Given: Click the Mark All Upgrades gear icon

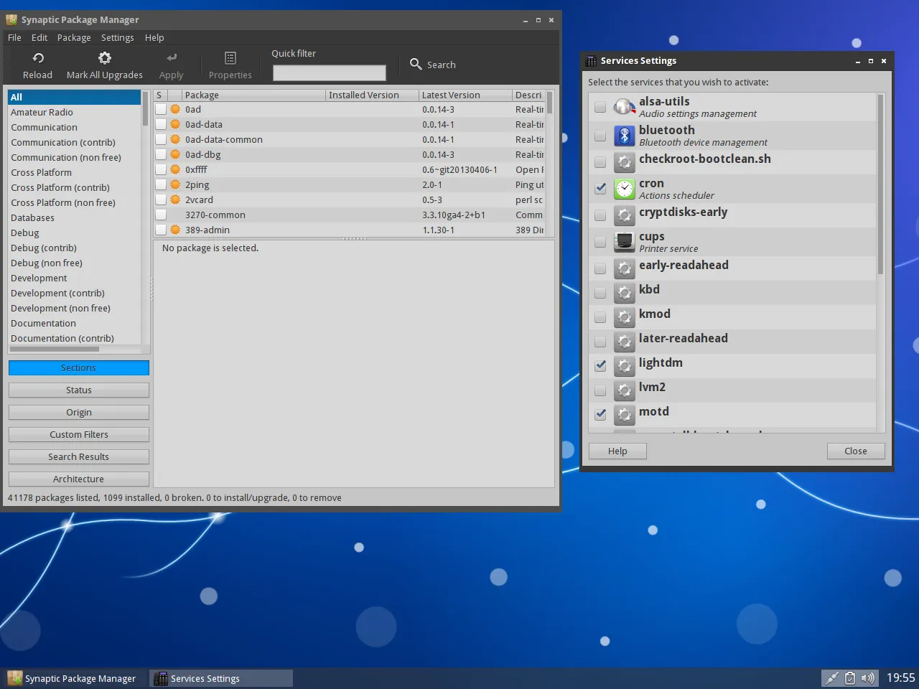Looking at the screenshot, I should pos(105,58).
